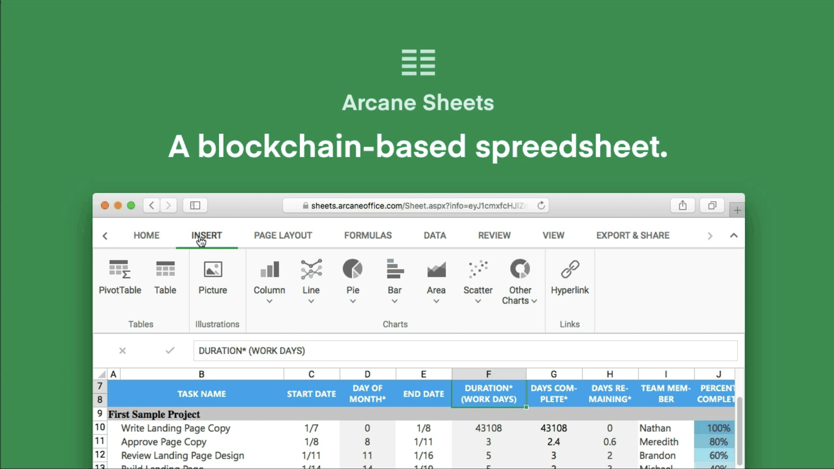Toggle the browser sidebar

(194, 205)
